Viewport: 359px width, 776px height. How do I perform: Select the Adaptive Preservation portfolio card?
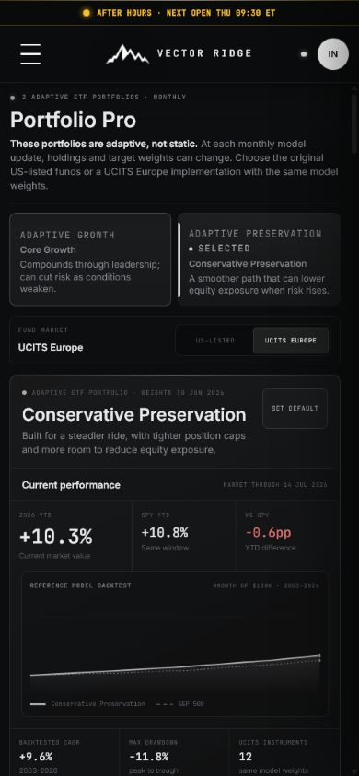259,260
